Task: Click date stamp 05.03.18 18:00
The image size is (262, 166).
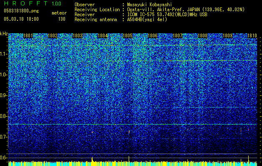Action: [x=21, y=19]
